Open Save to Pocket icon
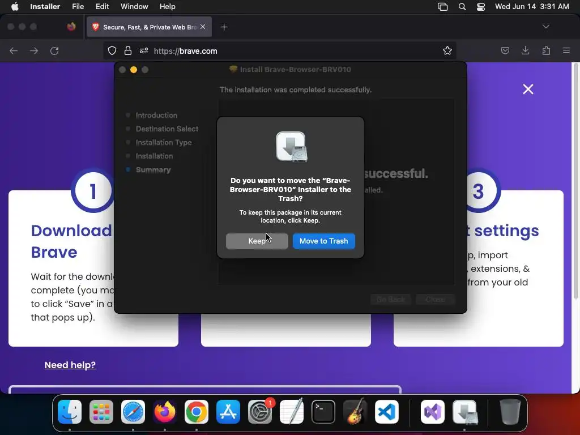Image resolution: width=580 pixels, height=435 pixels. (x=505, y=50)
